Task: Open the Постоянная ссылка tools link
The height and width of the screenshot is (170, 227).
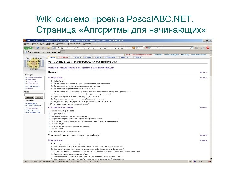Action: click(34, 112)
